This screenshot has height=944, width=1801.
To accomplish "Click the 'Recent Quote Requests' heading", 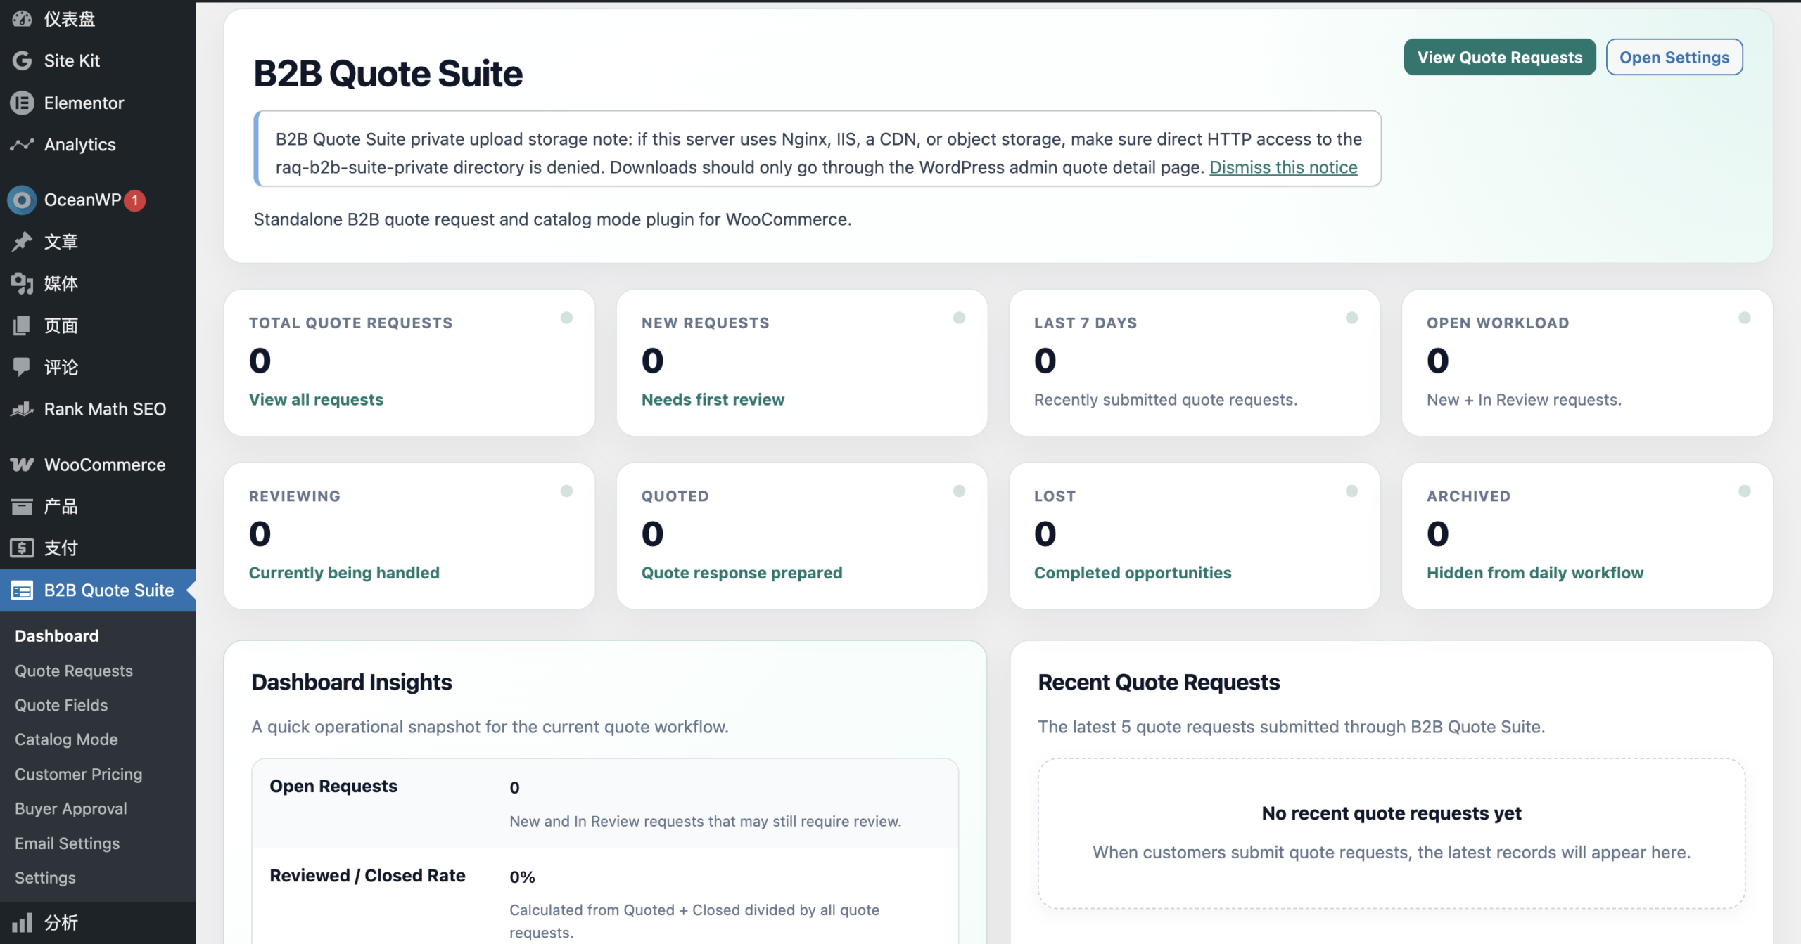I will click(x=1159, y=682).
